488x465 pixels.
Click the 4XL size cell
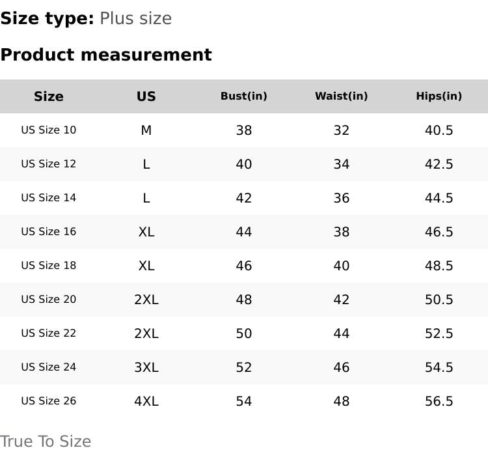click(146, 401)
